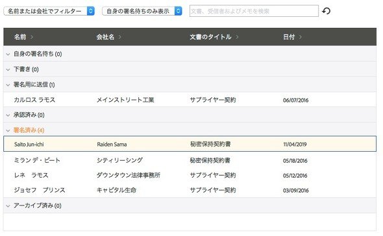
Task: Click the refresh arrow icon
Action: [x=327, y=11]
